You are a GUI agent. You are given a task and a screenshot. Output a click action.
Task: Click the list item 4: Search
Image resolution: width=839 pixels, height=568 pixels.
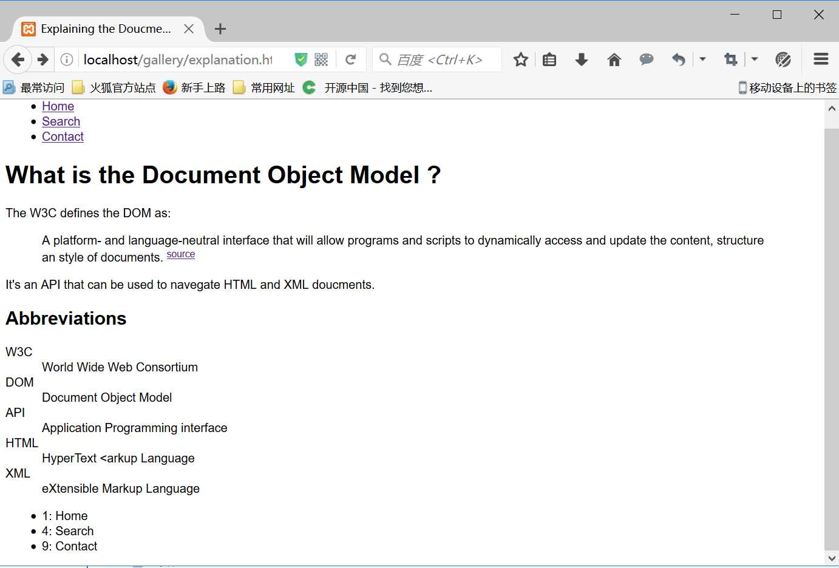(x=67, y=531)
